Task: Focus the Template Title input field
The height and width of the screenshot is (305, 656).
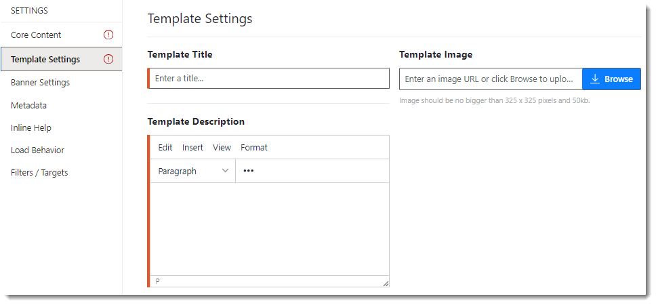Action: click(x=270, y=78)
